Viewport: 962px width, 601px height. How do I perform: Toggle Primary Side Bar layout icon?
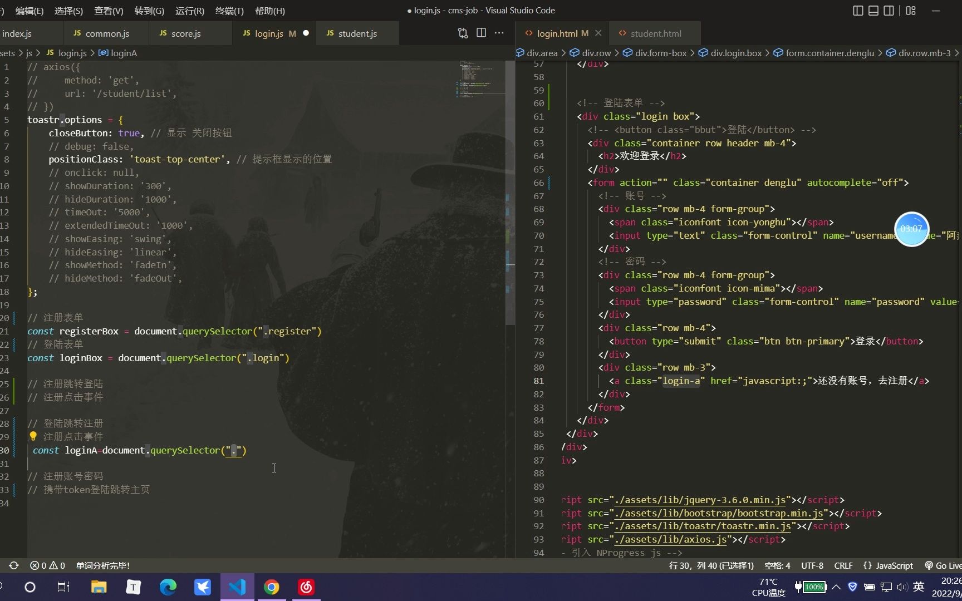858,11
